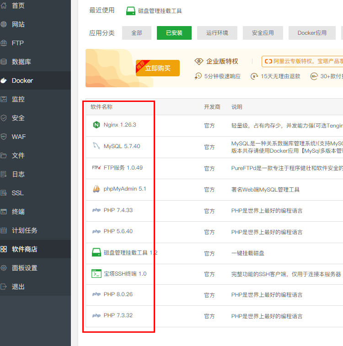
Task: Click 退出 to log out
Action: 18,287
